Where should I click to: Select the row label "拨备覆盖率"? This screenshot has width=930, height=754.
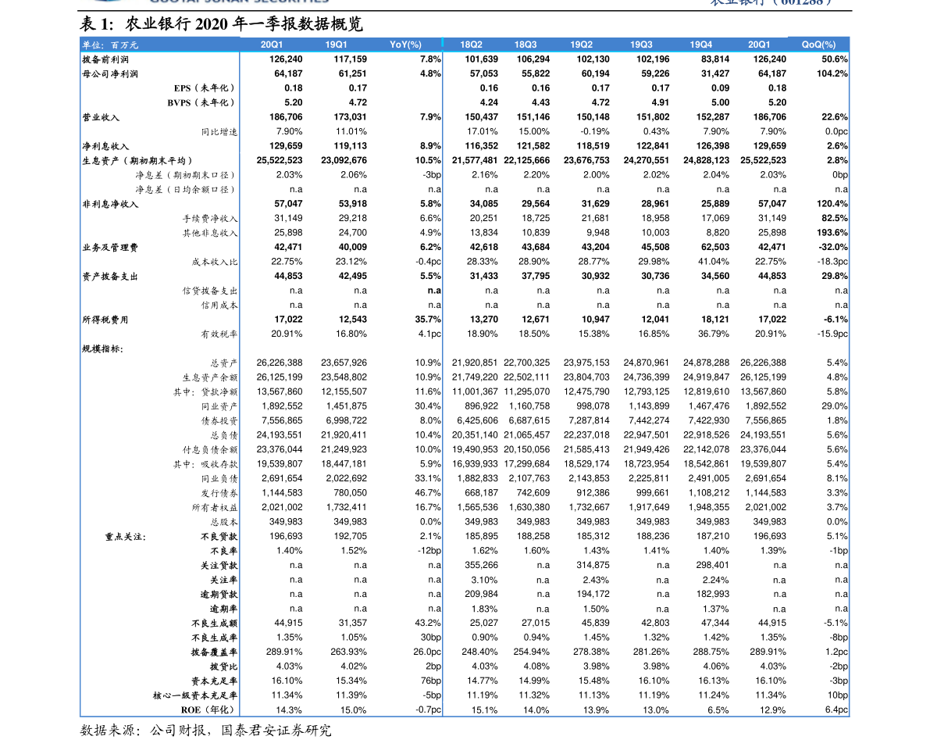point(215,652)
